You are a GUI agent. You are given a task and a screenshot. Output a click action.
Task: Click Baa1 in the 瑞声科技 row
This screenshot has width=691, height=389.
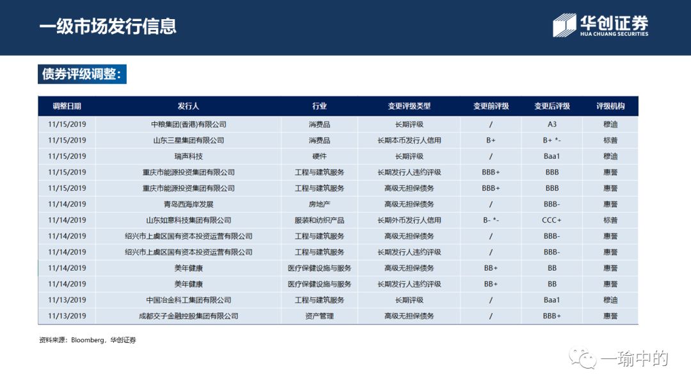[552, 156]
